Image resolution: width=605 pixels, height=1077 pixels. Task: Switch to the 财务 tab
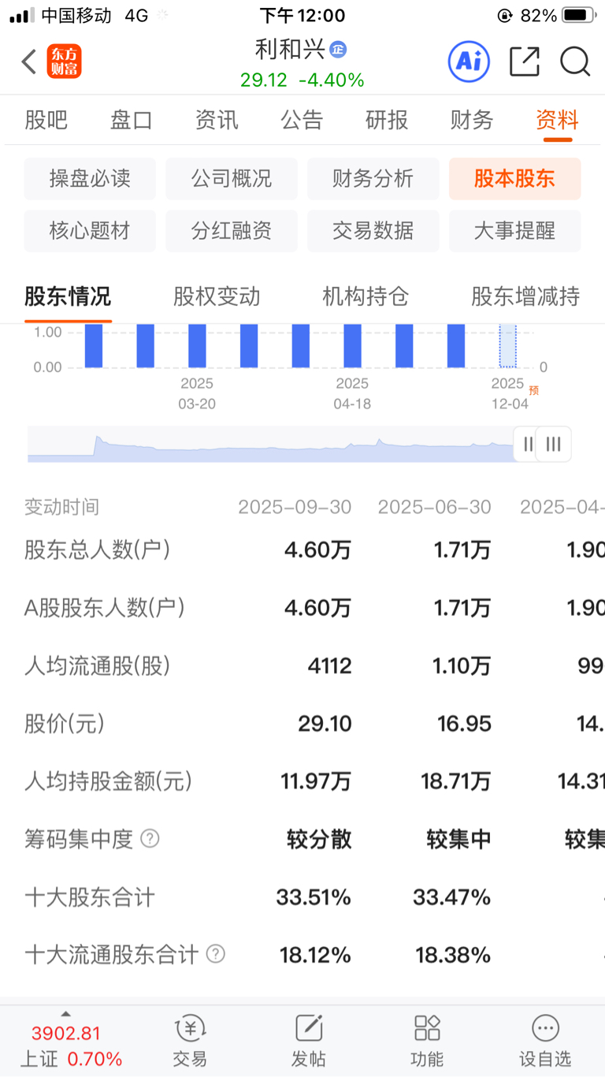tap(472, 120)
